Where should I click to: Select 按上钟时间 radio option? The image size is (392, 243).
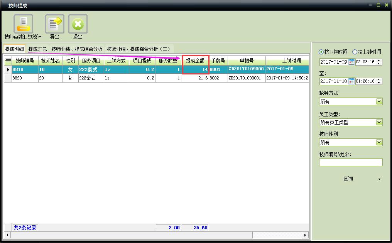tap(367, 52)
